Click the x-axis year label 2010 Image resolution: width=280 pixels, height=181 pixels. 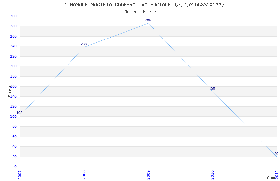pos(212,175)
